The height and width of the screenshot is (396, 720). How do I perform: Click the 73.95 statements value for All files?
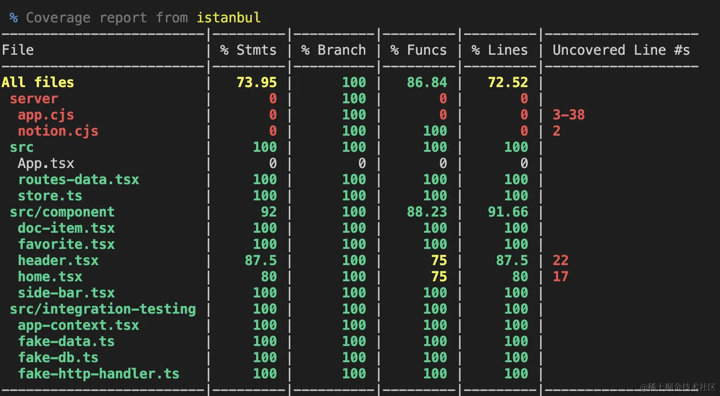tap(257, 82)
